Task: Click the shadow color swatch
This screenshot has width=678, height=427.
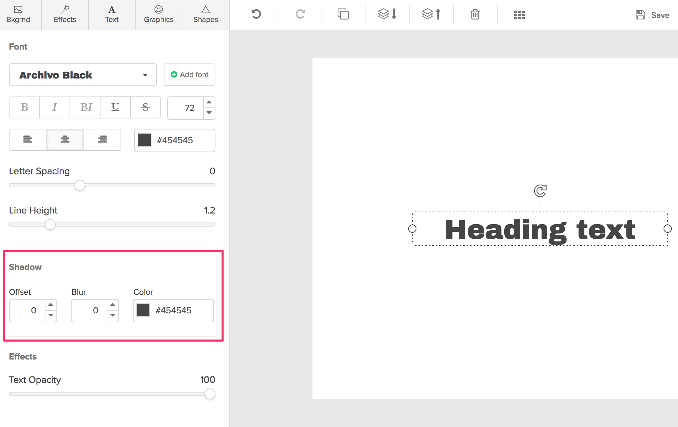Action: coord(143,310)
